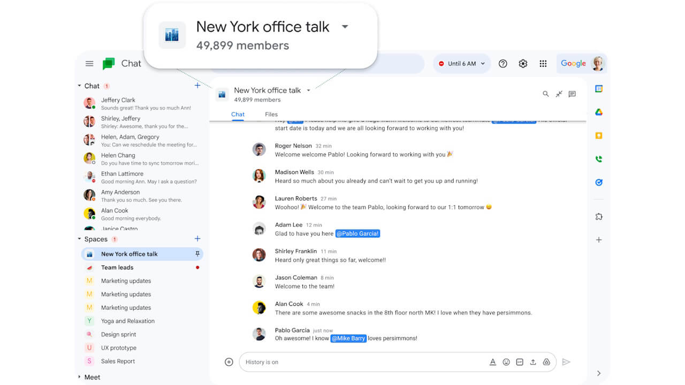Open Google Keep from the right sidebar
Viewport: 685px width, 385px height.
tap(598, 135)
